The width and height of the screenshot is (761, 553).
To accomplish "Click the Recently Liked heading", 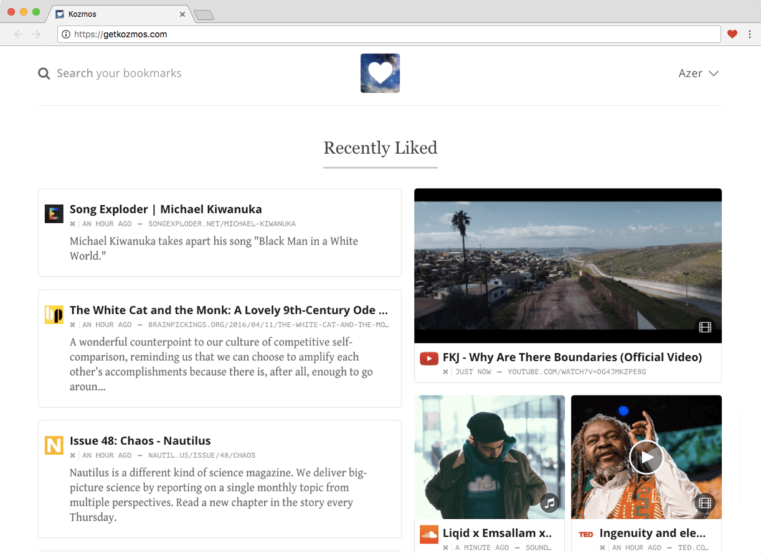I will coord(380,148).
